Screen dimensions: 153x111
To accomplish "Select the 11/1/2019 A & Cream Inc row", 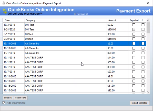I will tap(75, 53).
